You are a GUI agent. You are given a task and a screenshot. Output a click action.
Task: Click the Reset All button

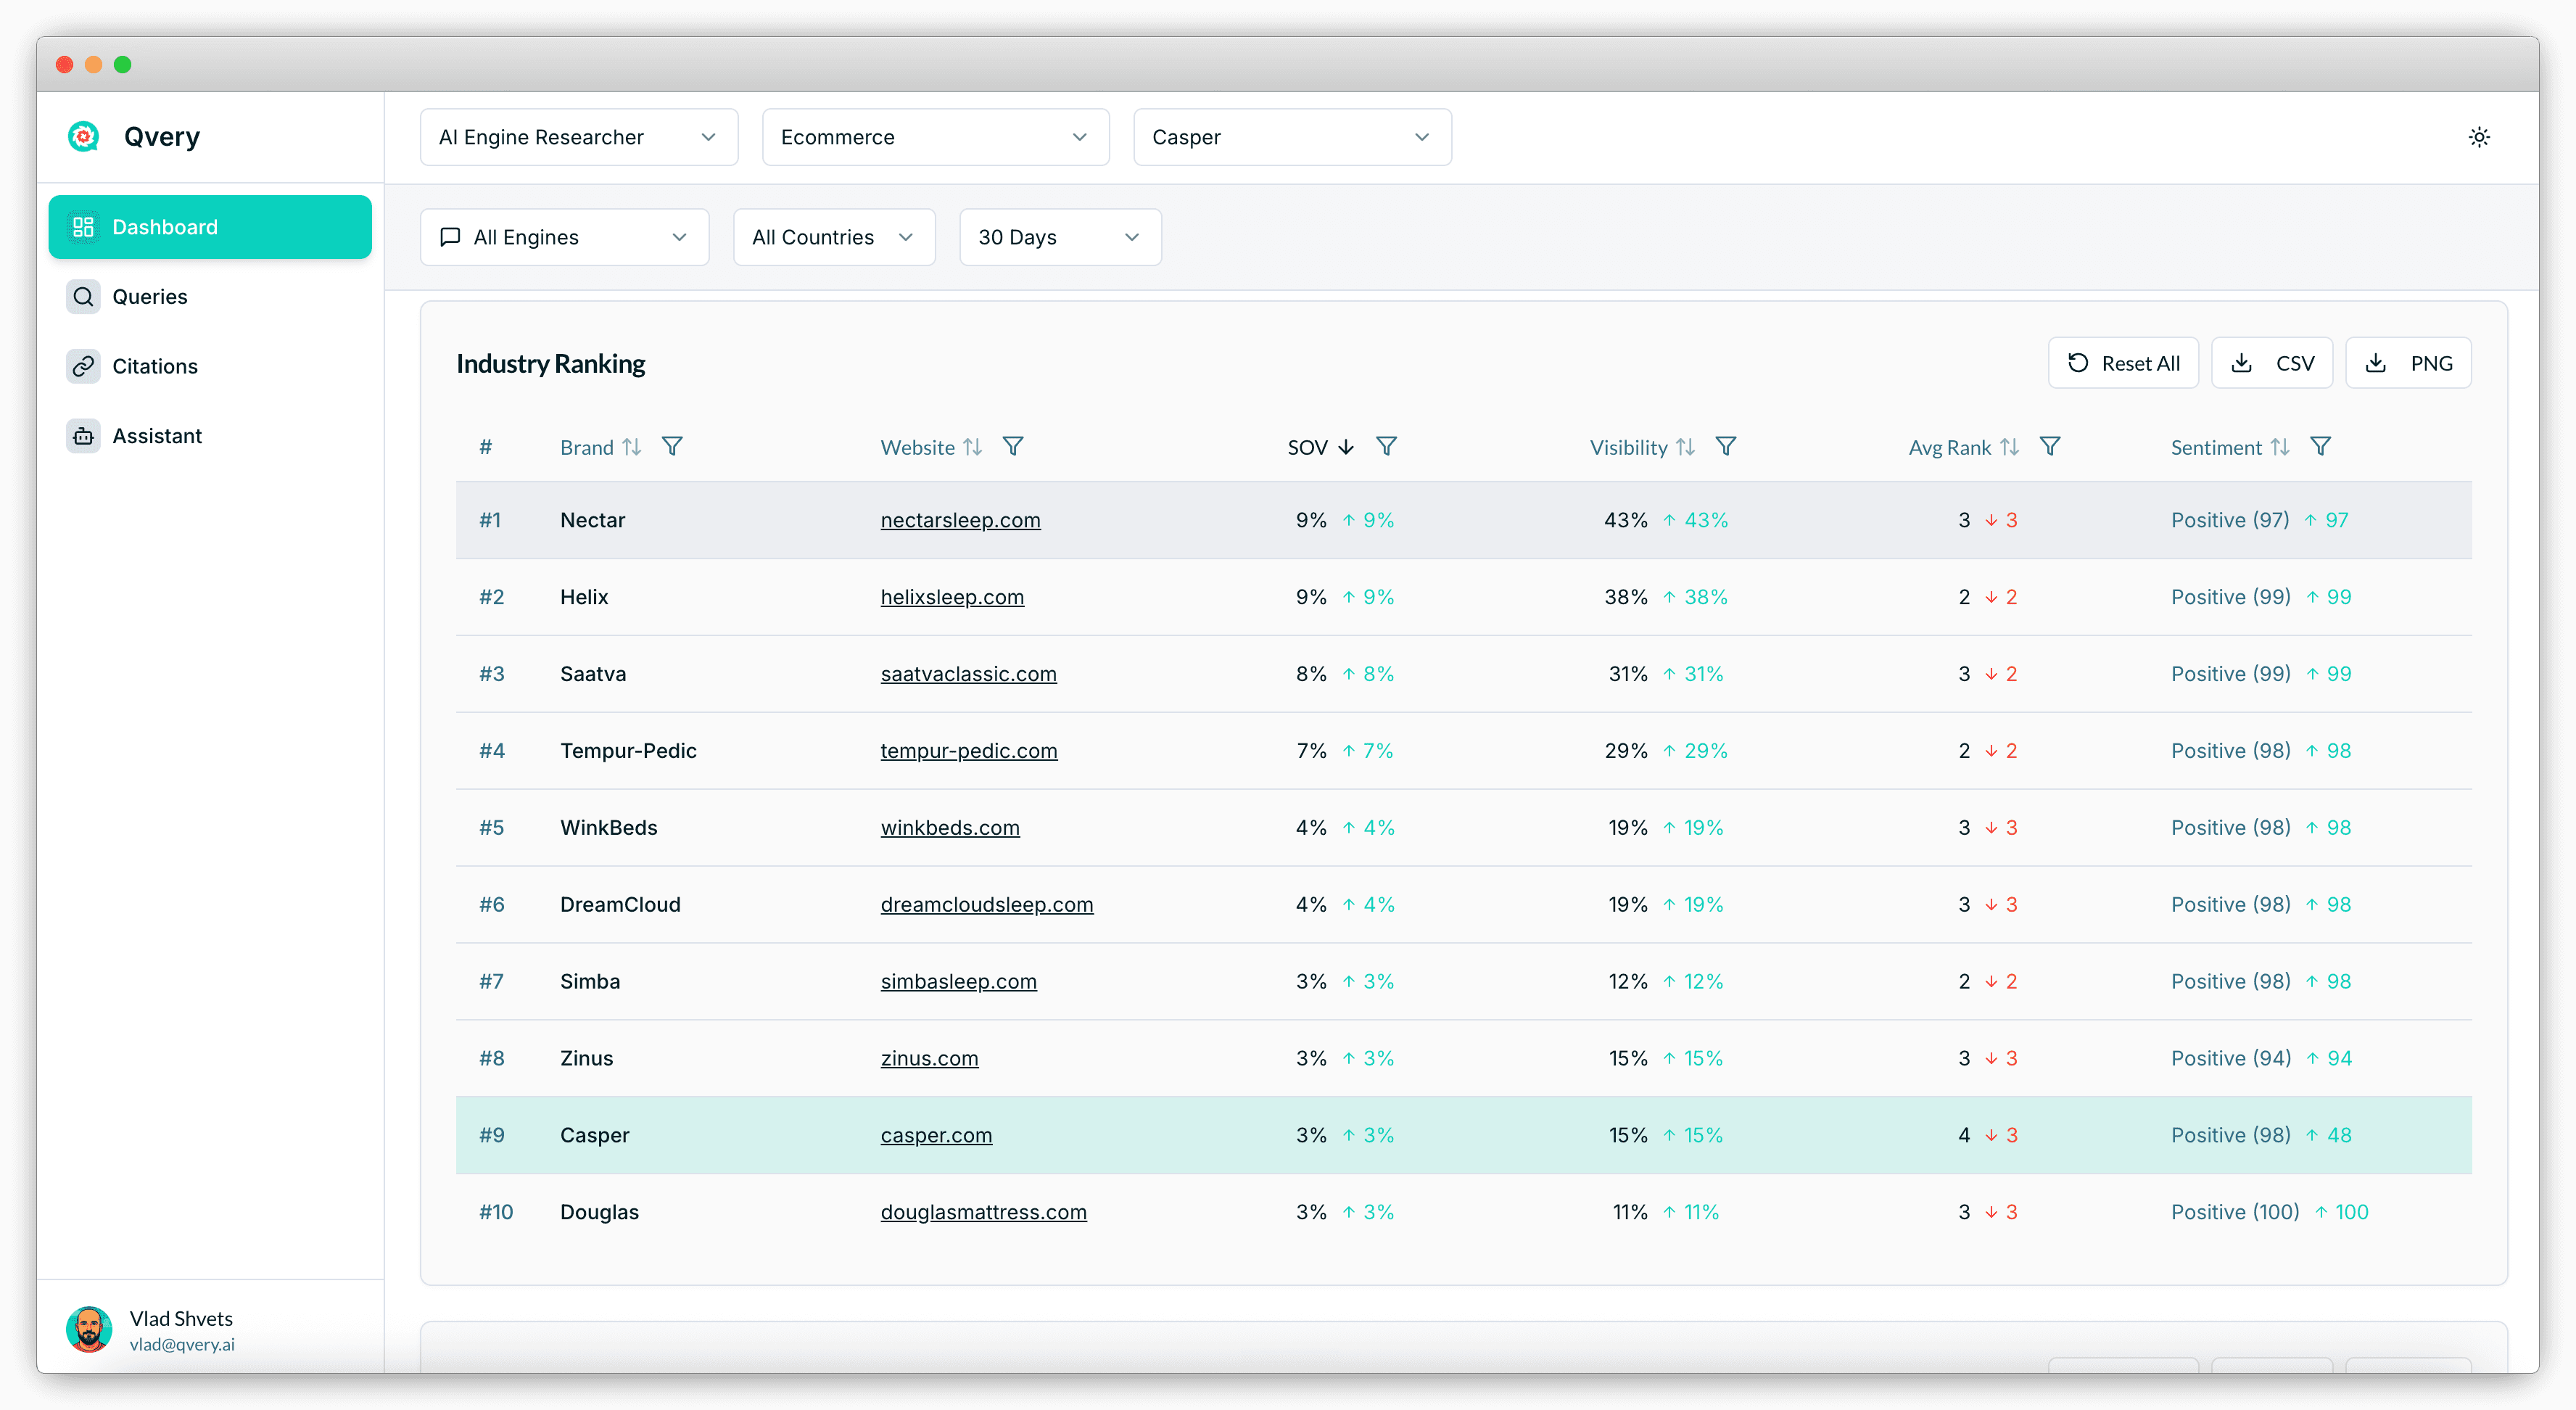[x=2123, y=363]
